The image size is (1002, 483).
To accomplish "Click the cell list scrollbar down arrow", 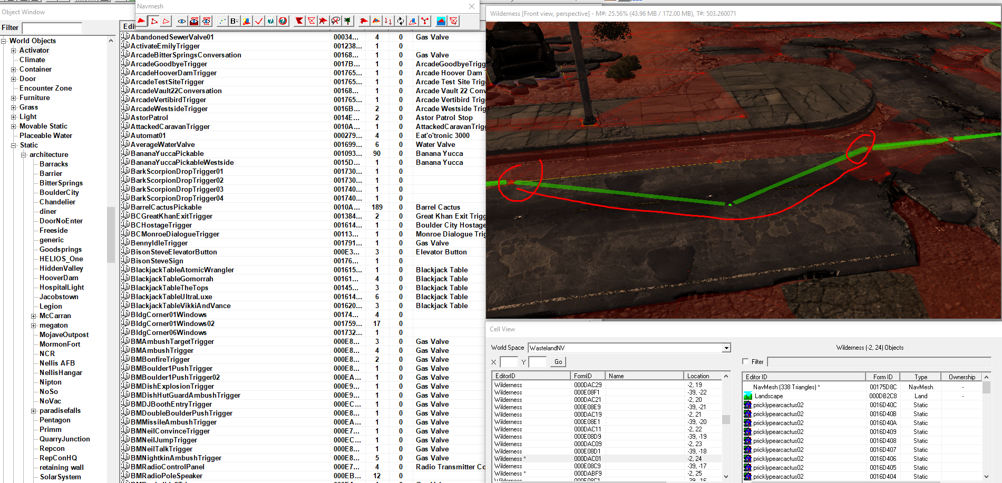I will click(726, 476).
